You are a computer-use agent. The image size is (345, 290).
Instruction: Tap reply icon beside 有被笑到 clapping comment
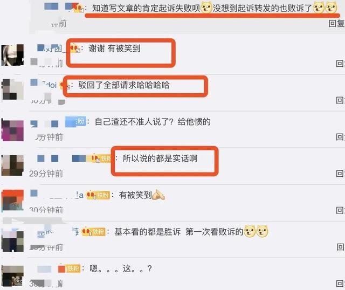coord(340,210)
